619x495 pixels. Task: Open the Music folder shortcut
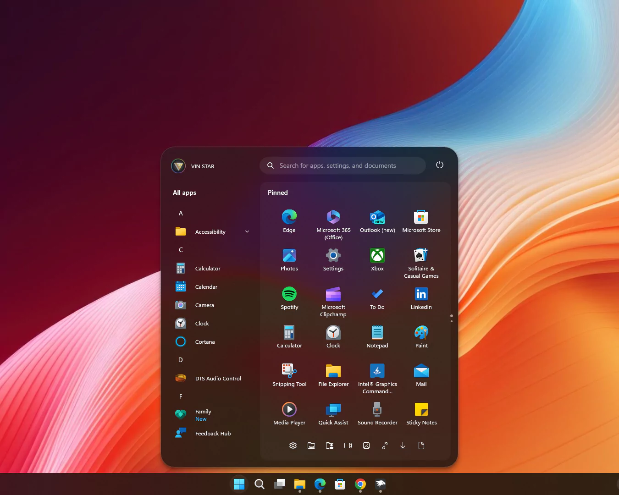tap(385, 445)
